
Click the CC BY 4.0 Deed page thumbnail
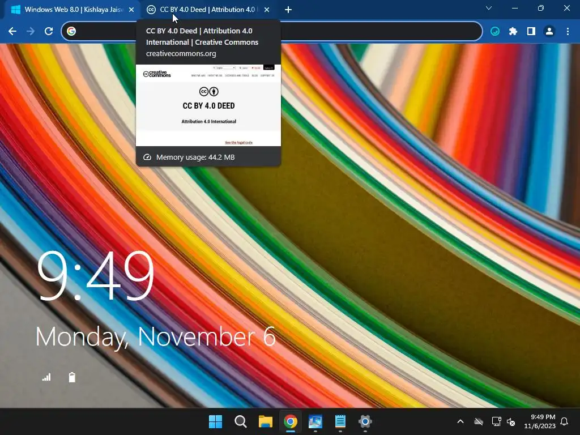208,105
